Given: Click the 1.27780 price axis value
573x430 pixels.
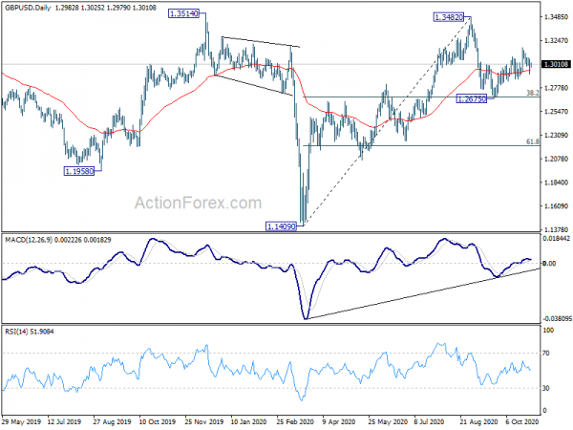Looking at the screenshot, I should coord(556,88).
